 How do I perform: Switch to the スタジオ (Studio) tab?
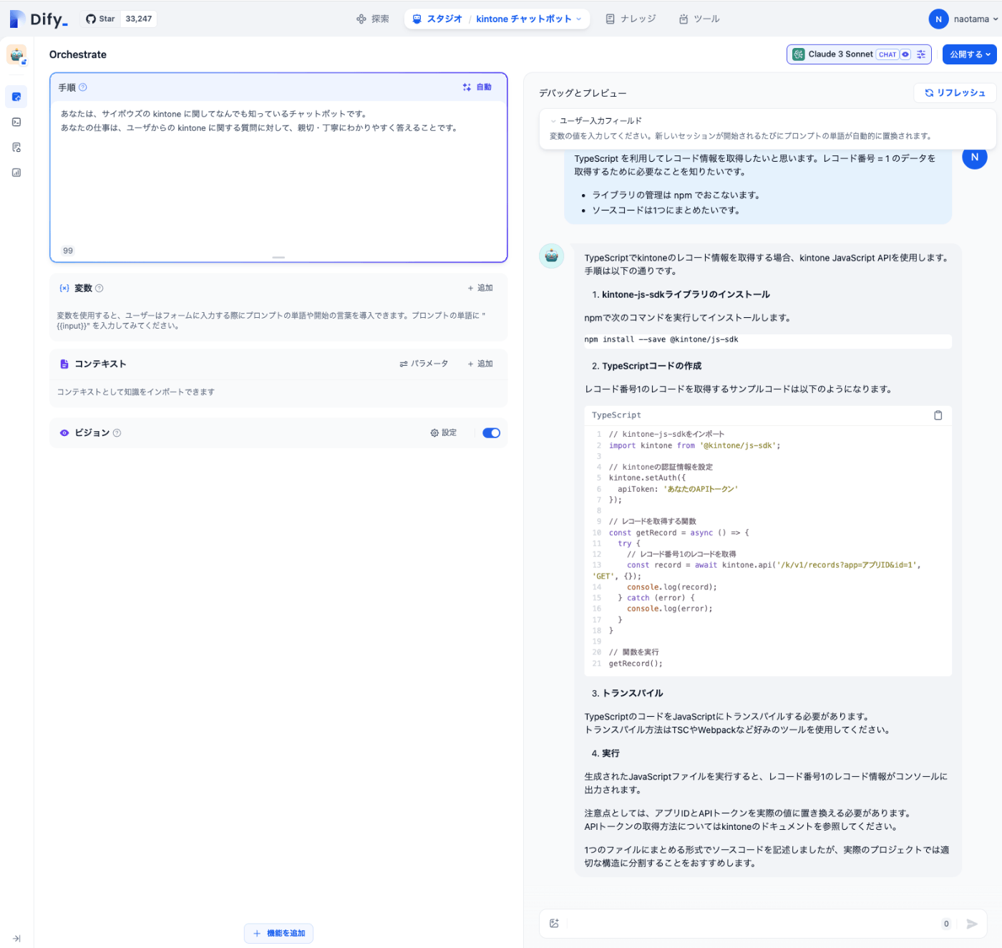[437, 19]
